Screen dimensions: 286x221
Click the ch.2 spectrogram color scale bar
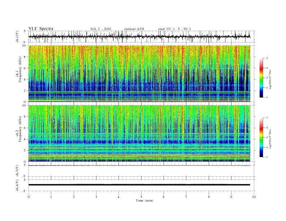pyautogui.click(x=261, y=138)
